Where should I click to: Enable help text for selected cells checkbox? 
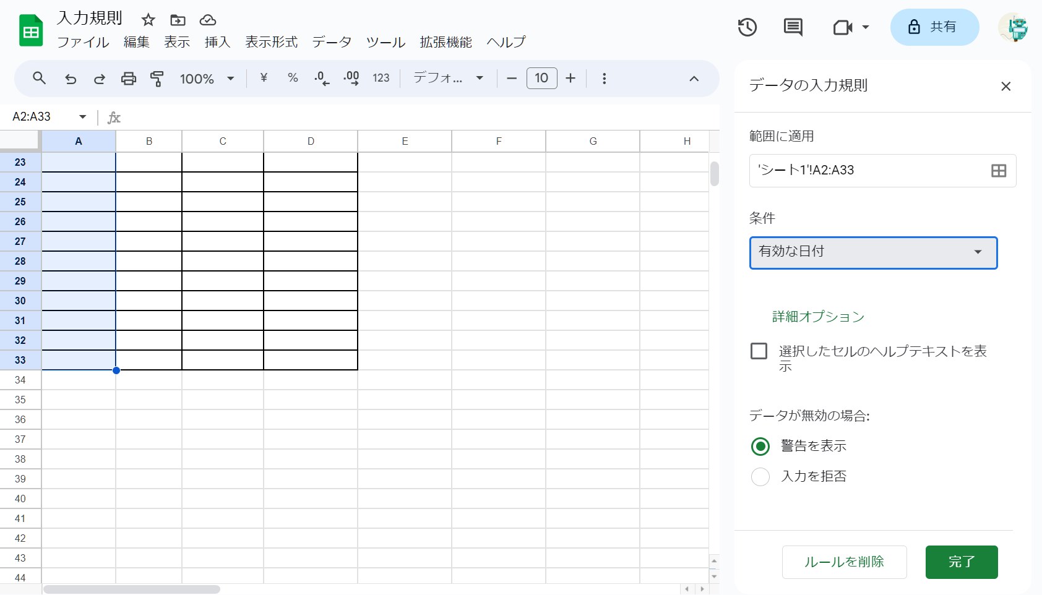759,351
